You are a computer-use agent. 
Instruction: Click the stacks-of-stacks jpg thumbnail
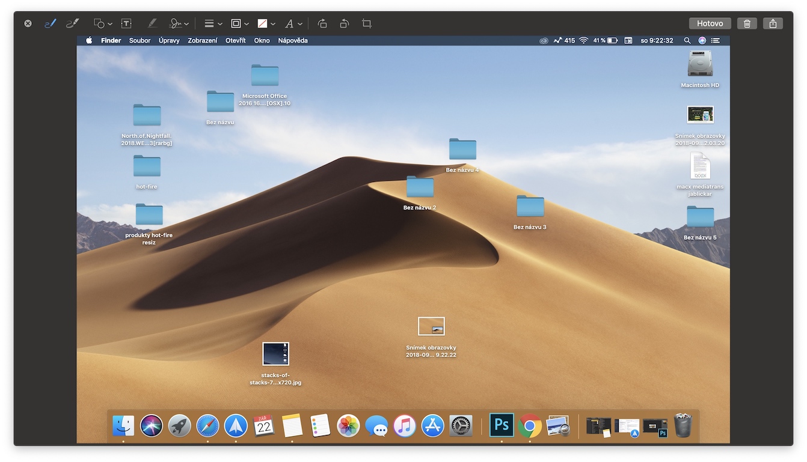click(275, 354)
